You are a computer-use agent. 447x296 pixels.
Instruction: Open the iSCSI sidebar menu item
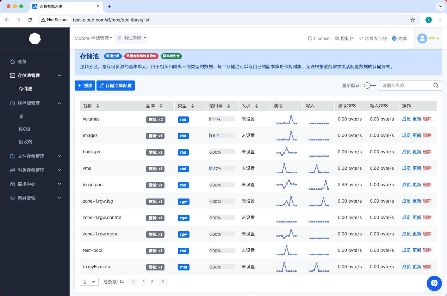point(24,129)
